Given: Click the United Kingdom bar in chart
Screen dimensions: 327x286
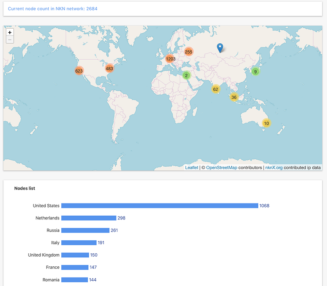Looking at the screenshot, I should (x=75, y=255).
